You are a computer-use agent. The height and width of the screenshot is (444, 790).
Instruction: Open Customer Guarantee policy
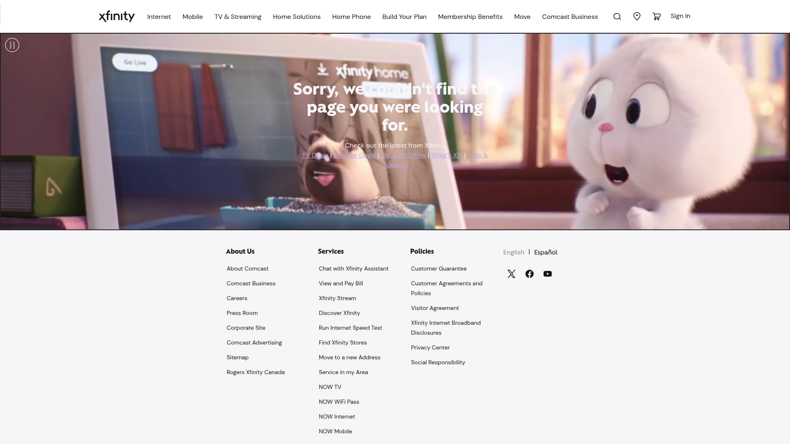[439, 269]
